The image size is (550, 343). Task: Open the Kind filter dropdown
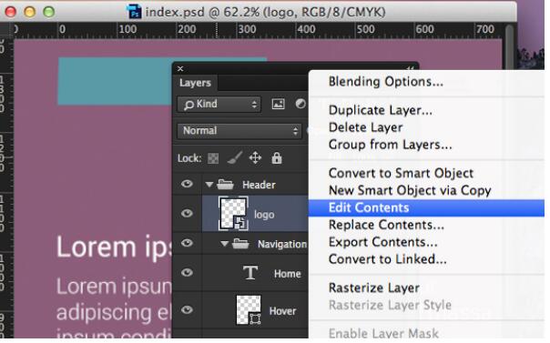[219, 104]
